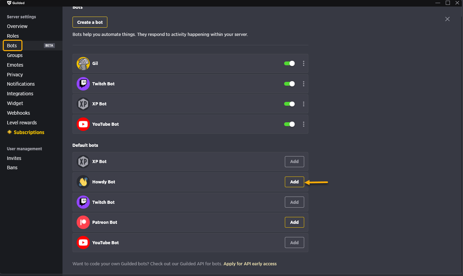Close server settings with the X icon

pyautogui.click(x=447, y=19)
